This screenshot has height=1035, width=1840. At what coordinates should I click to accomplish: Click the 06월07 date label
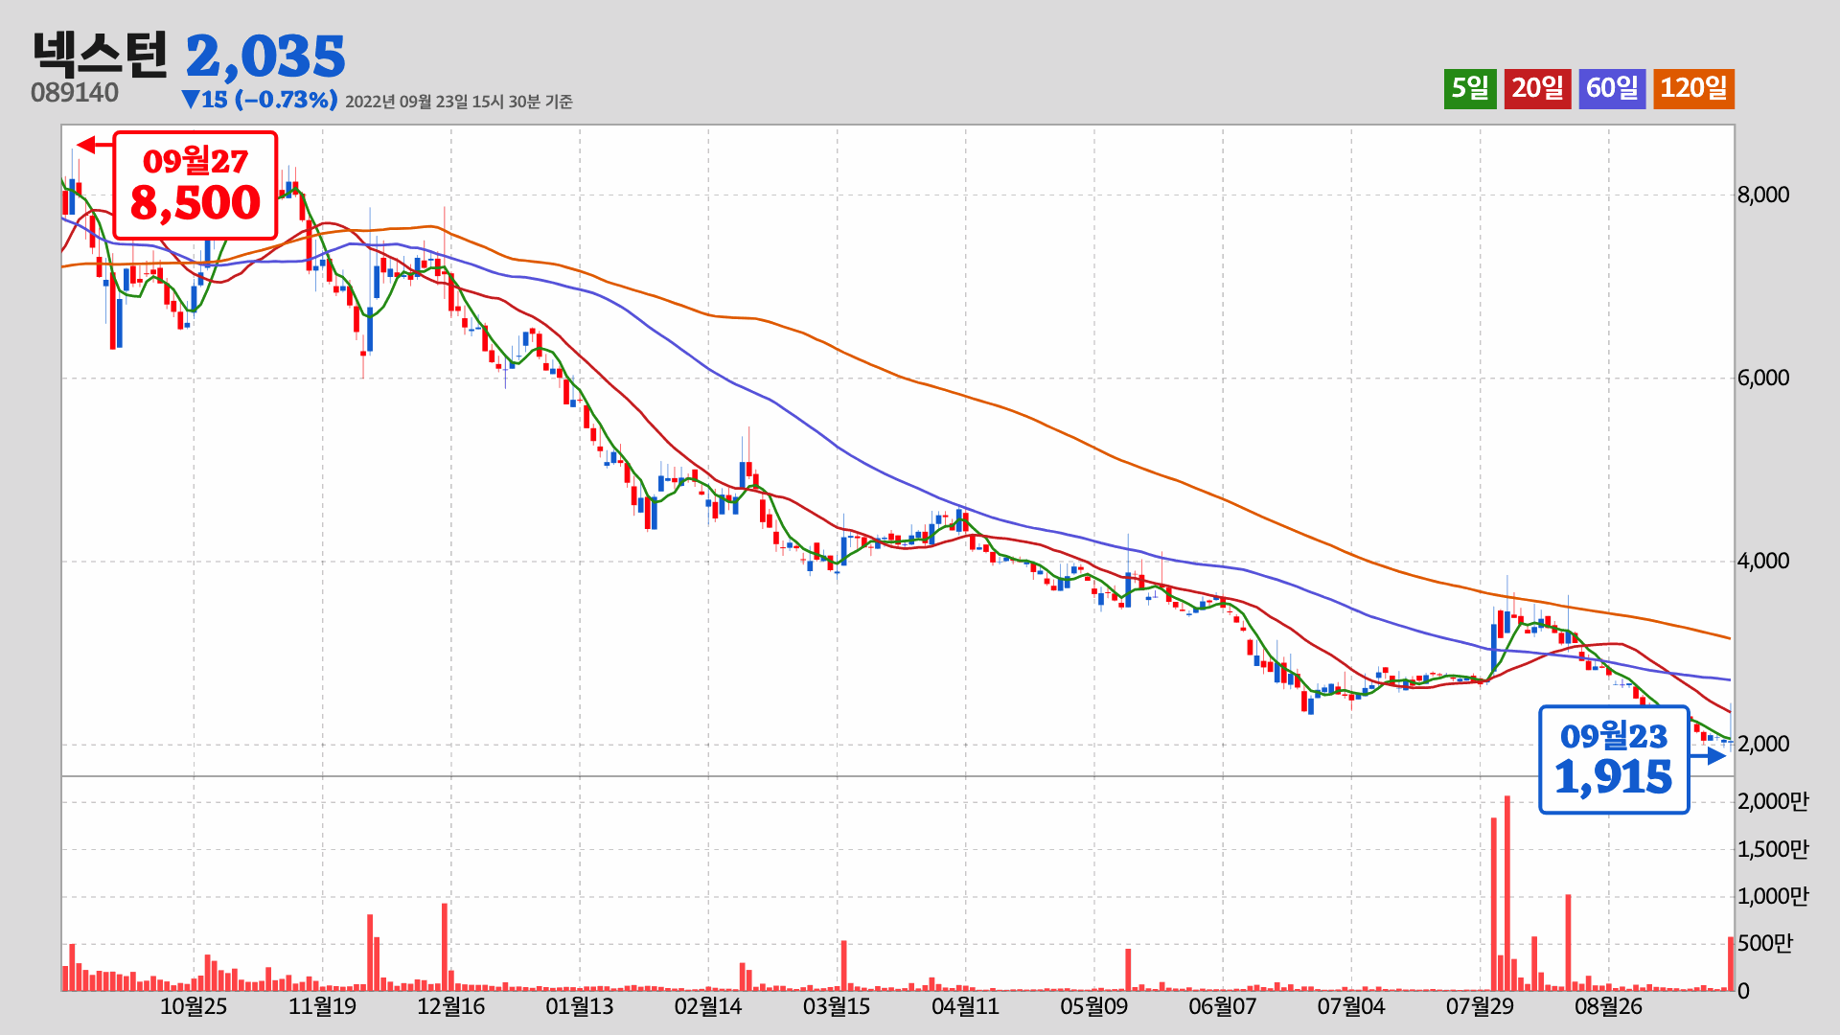(1222, 1006)
